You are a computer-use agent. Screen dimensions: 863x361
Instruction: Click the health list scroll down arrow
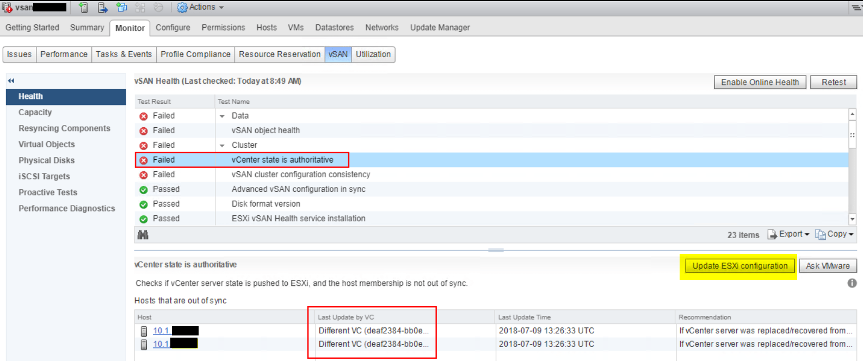[x=853, y=219]
